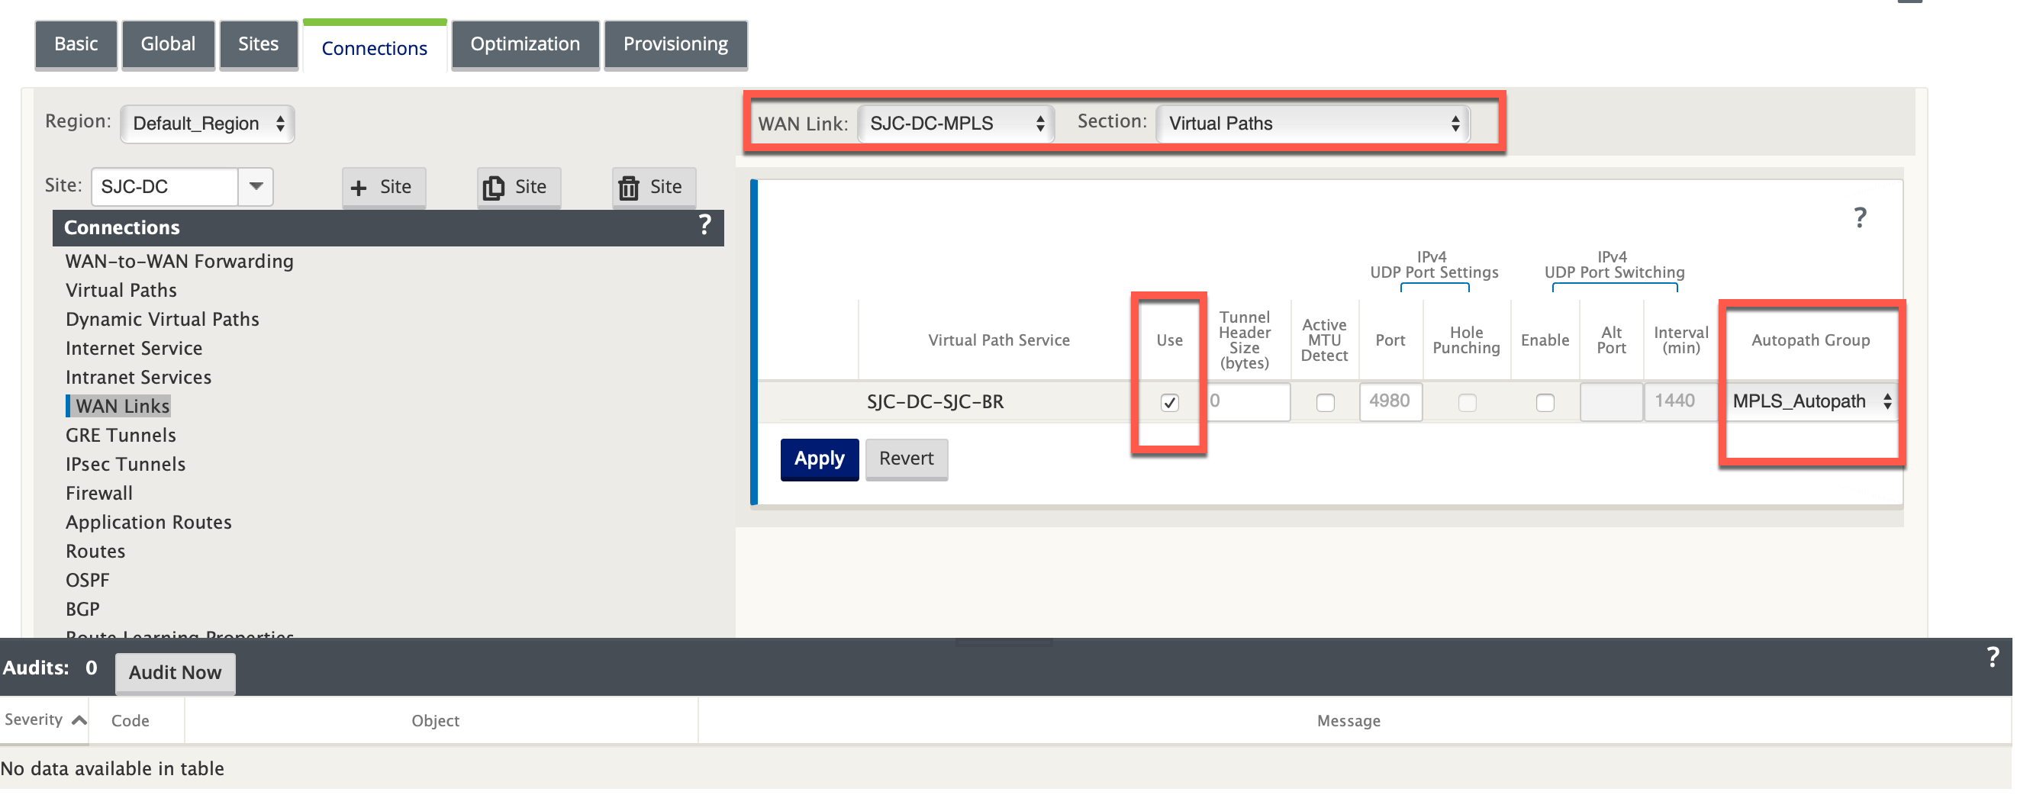The width and height of the screenshot is (2030, 795).
Task: Click the UDP Port field showing 4980
Action: pos(1390,402)
